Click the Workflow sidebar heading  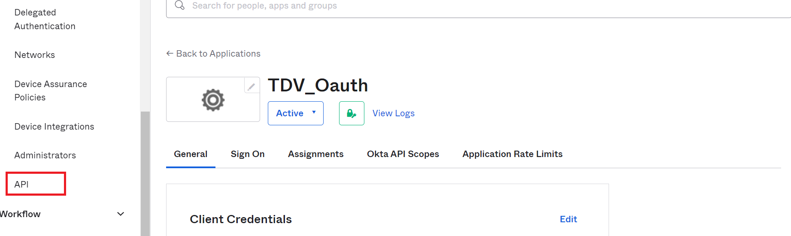(20, 214)
